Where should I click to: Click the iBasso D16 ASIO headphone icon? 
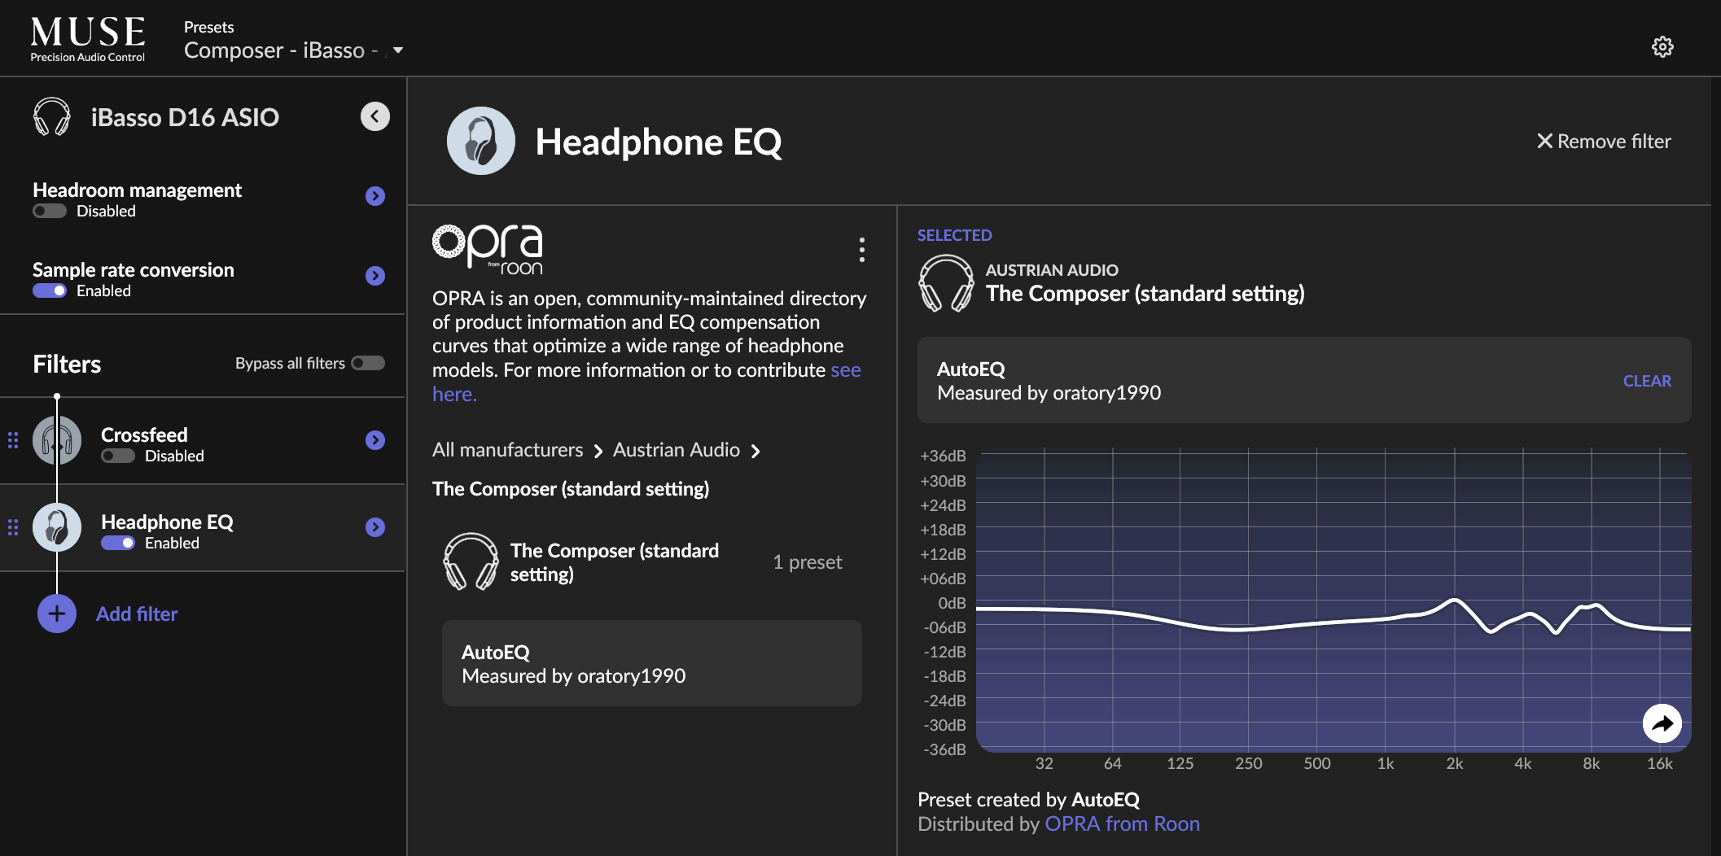pos(51,116)
